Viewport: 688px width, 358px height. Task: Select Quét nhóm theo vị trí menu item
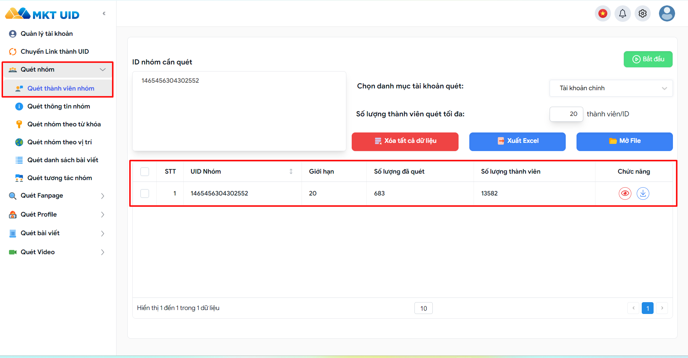(60, 142)
